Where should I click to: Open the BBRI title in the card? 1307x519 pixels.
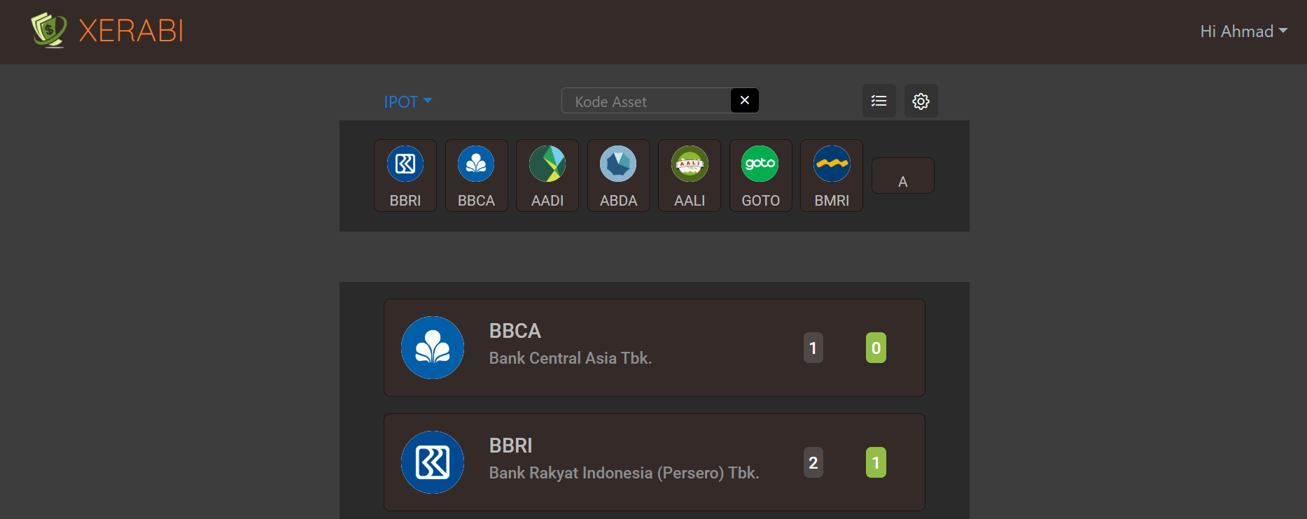(511, 446)
